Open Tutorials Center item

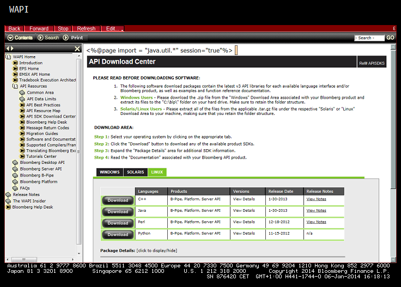pos(41,156)
